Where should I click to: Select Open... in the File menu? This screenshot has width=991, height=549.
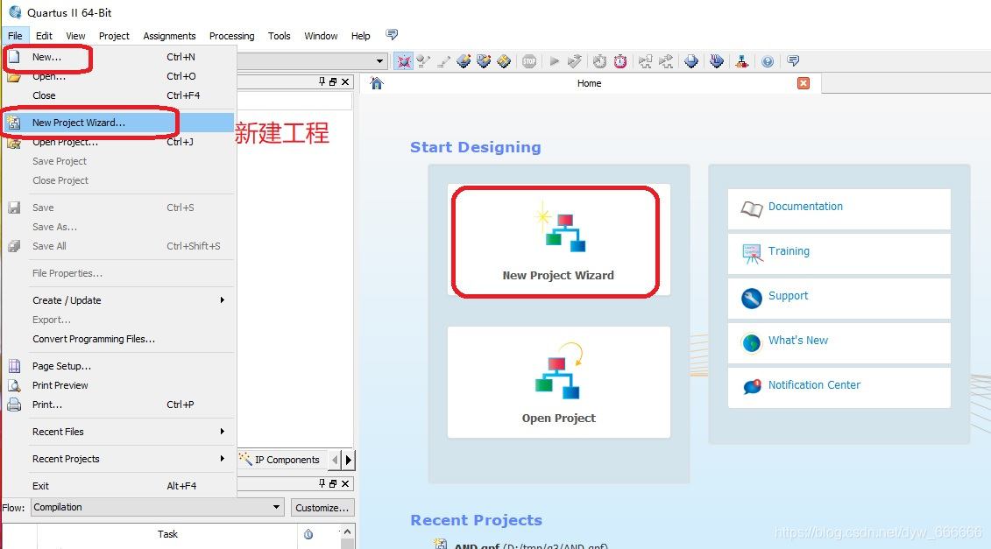click(119, 76)
